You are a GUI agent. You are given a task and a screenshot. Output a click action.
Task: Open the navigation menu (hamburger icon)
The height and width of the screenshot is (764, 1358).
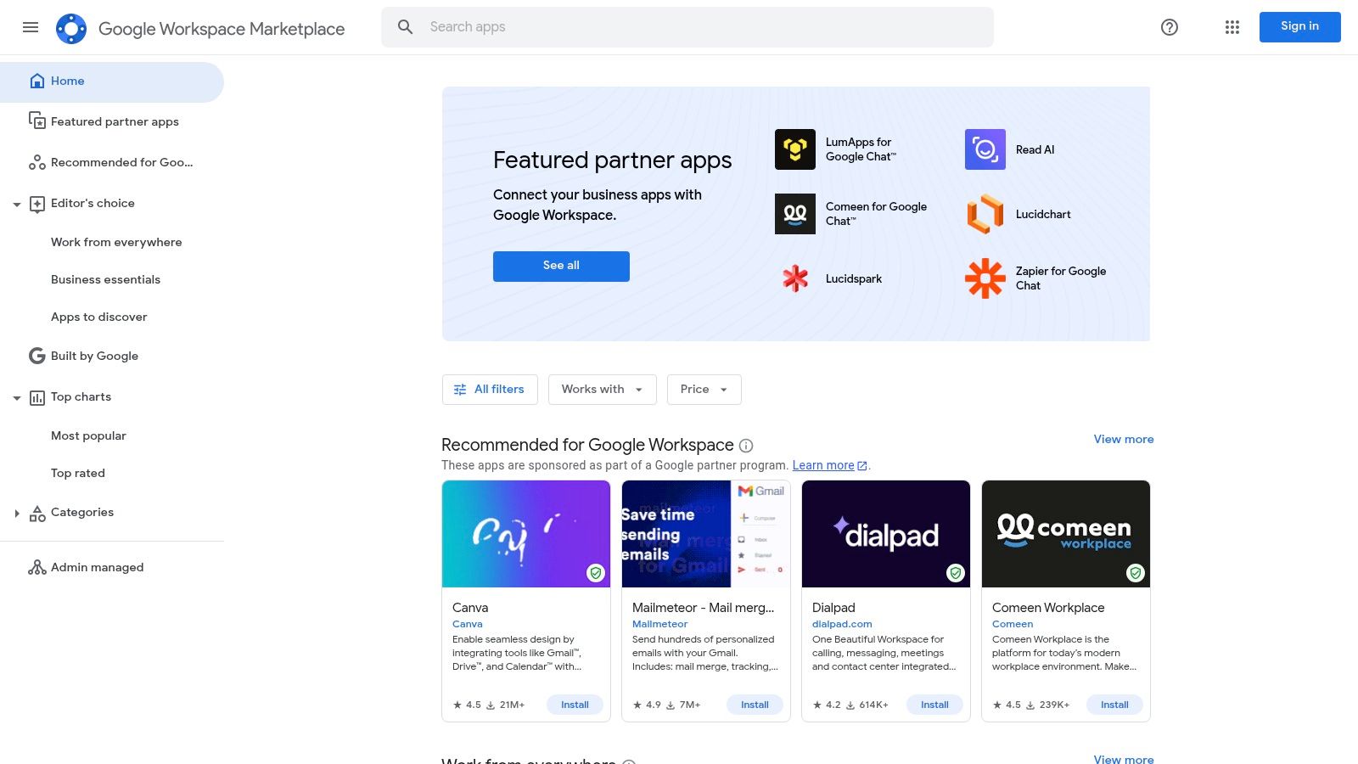point(31,27)
